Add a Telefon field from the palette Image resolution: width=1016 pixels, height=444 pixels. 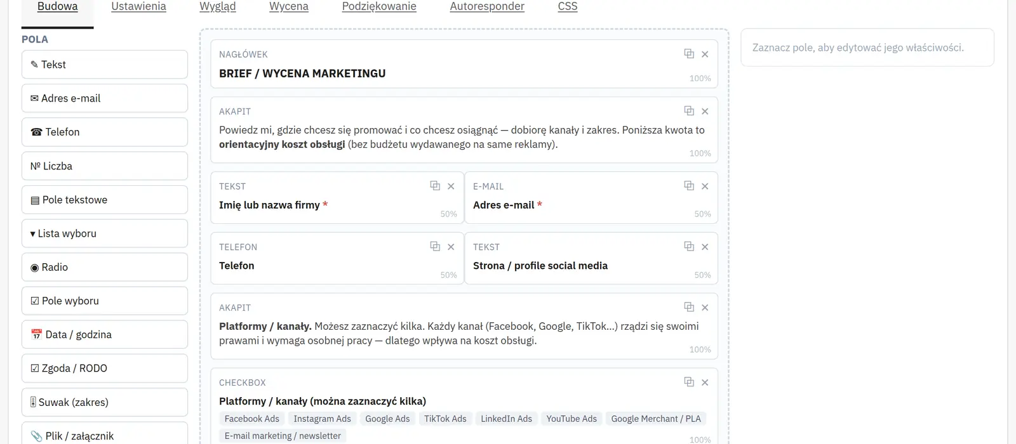(105, 132)
